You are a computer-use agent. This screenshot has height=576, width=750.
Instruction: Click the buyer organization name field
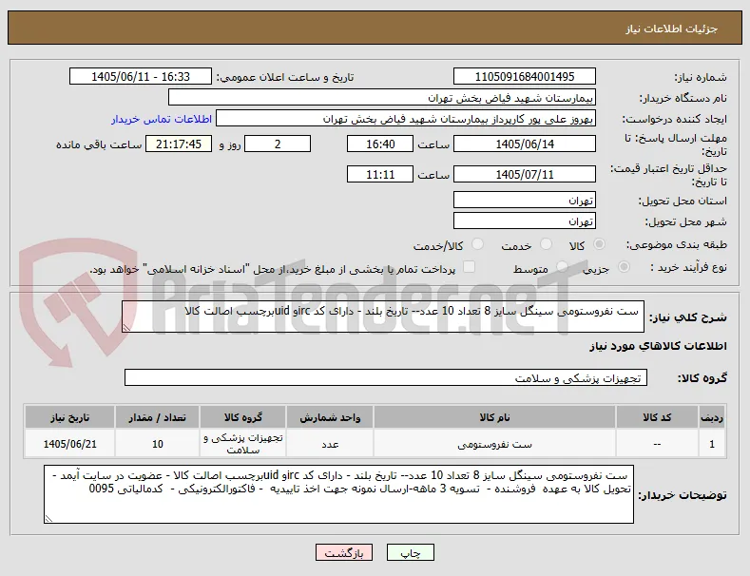(382, 98)
